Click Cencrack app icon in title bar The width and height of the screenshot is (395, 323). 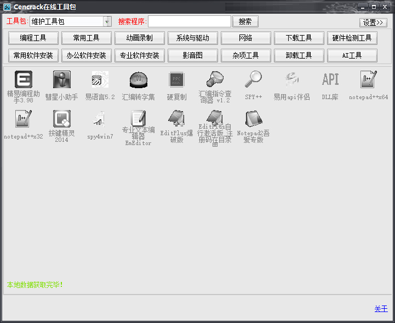[x=7, y=7]
